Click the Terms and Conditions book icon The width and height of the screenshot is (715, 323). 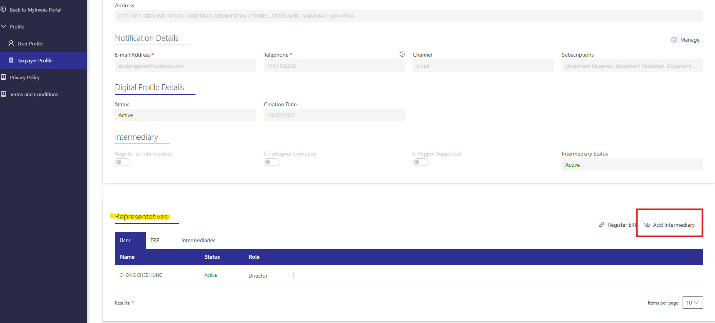[3, 94]
